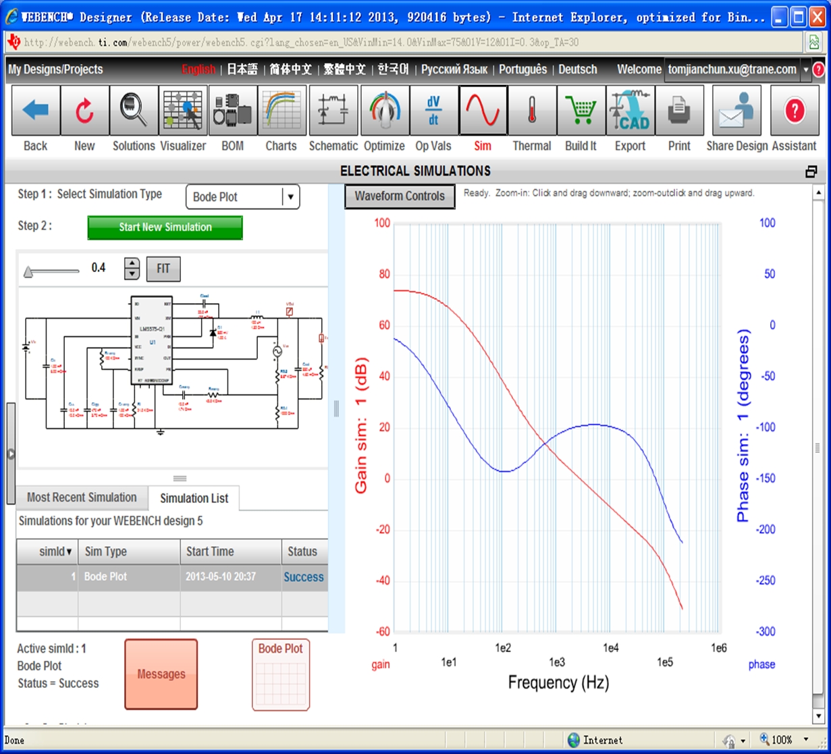
Task: Select Русский Язык language
Action: tap(456, 70)
